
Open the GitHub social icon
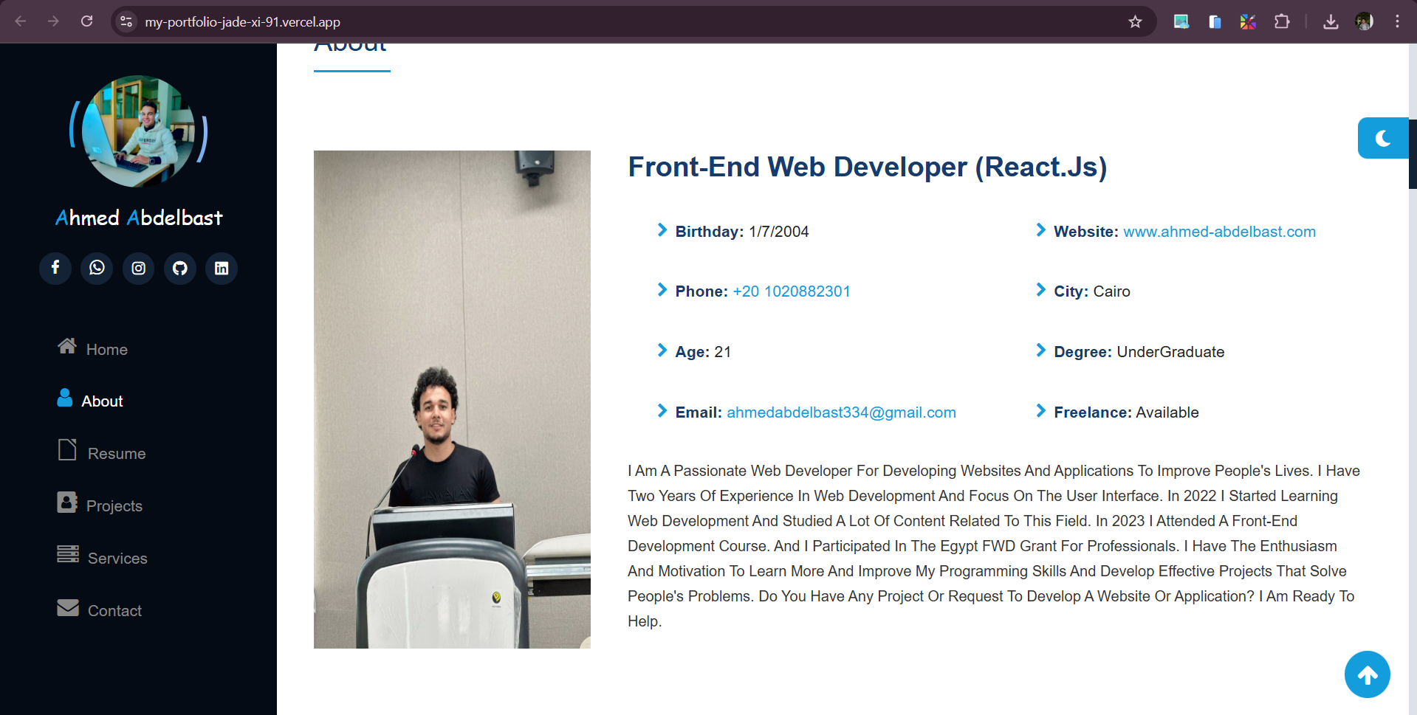pyautogui.click(x=180, y=268)
